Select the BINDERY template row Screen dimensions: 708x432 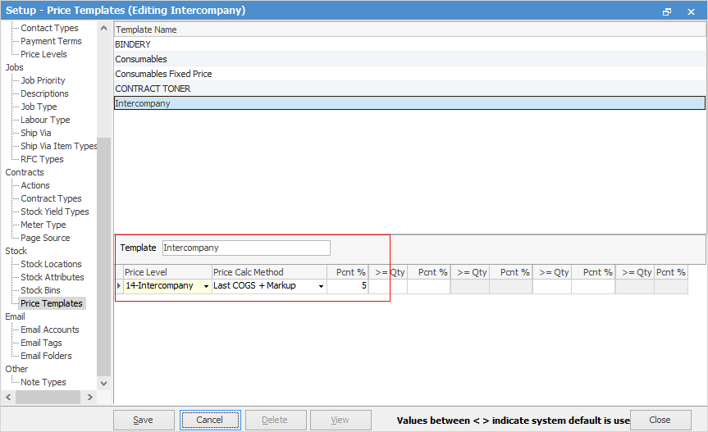click(x=133, y=44)
